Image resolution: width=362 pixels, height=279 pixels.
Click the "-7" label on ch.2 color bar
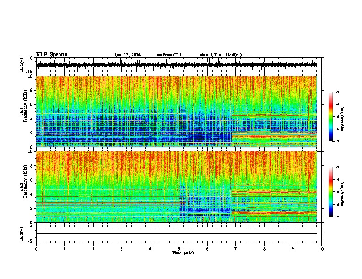pos(337,217)
